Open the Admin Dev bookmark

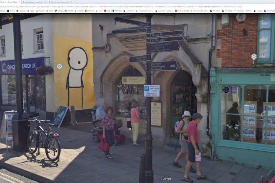click(x=129, y=11)
